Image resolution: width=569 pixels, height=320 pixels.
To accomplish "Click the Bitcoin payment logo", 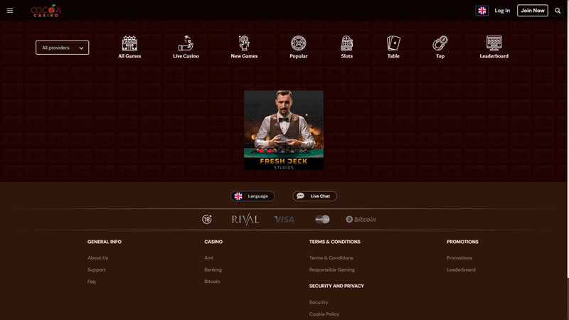I will [361, 219].
